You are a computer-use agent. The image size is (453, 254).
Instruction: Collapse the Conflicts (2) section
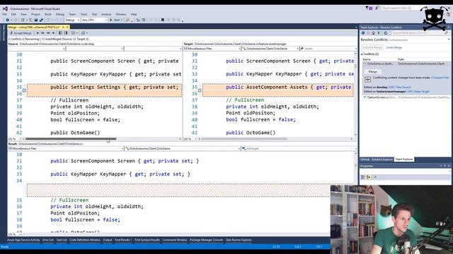click(x=362, y=54)
